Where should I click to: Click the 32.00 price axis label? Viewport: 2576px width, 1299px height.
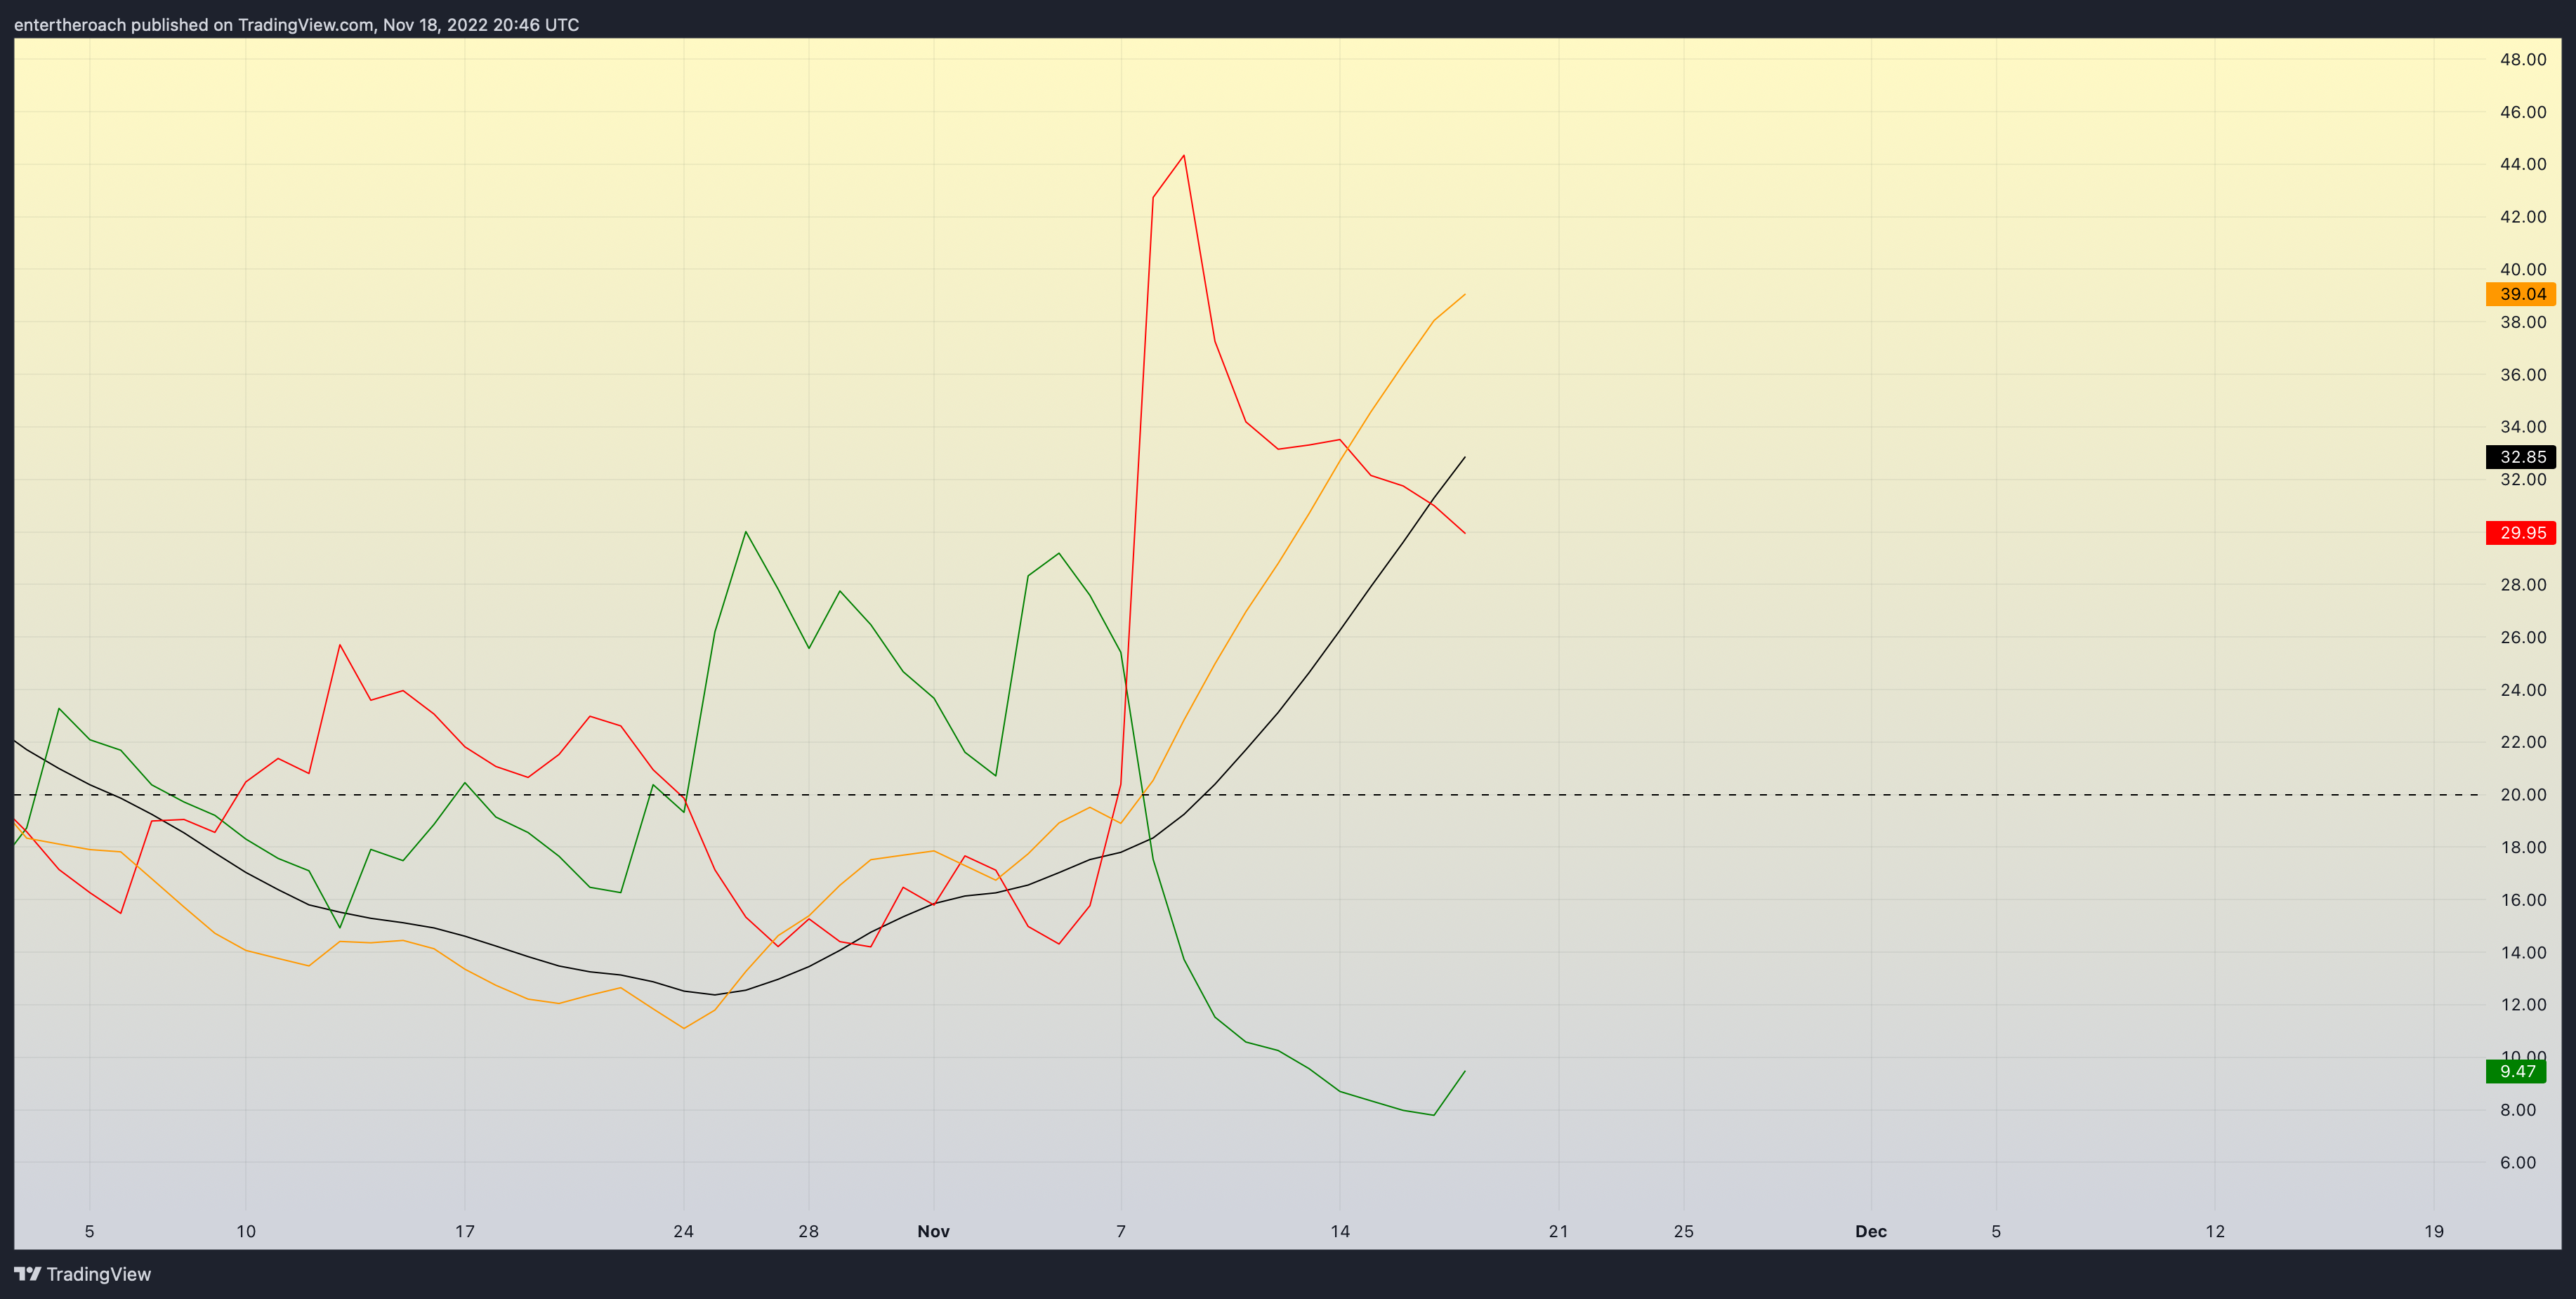(2523, 480)
